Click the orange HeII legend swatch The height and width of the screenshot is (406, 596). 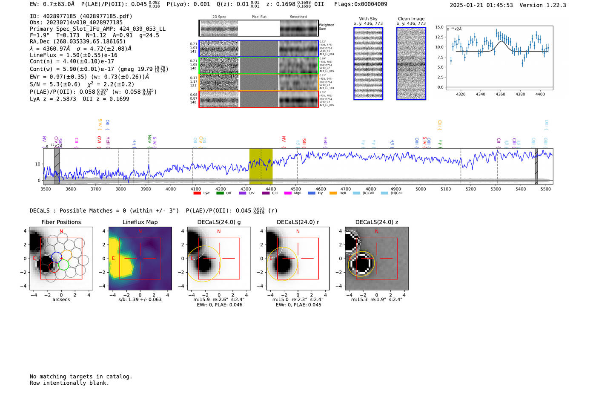click(x=333, y=193)
